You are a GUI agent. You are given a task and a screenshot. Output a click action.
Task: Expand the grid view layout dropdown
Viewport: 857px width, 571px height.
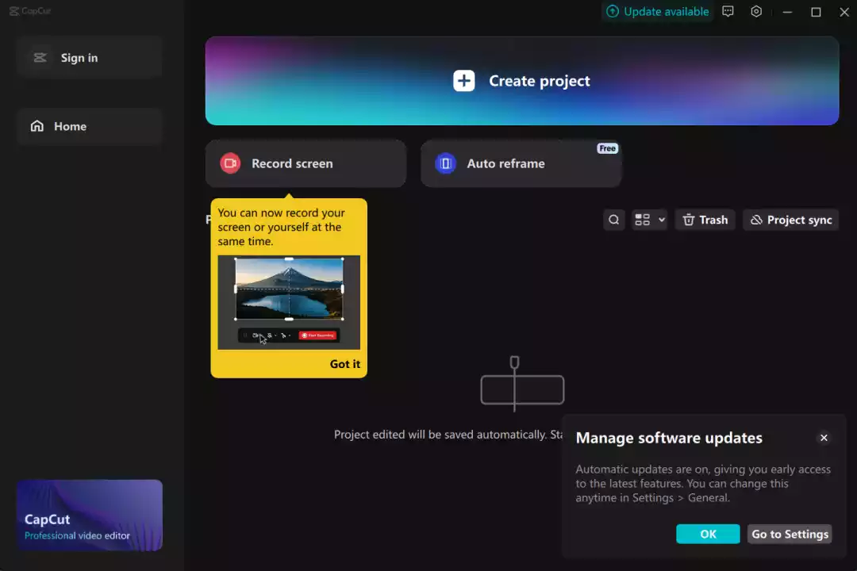point(649,220)
